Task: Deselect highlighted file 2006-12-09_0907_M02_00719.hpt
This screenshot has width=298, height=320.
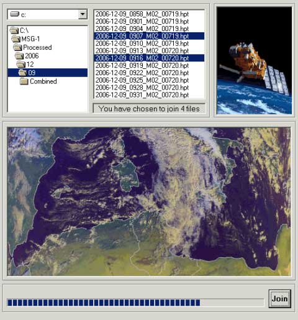Action: pyautogui.click(x=149, y=36)
